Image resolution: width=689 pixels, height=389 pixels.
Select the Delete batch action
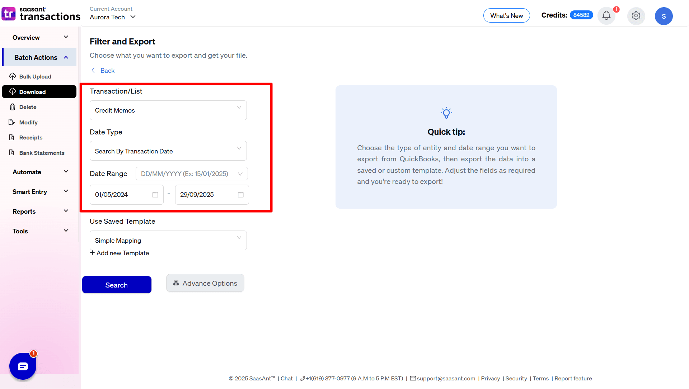point(28,107)
